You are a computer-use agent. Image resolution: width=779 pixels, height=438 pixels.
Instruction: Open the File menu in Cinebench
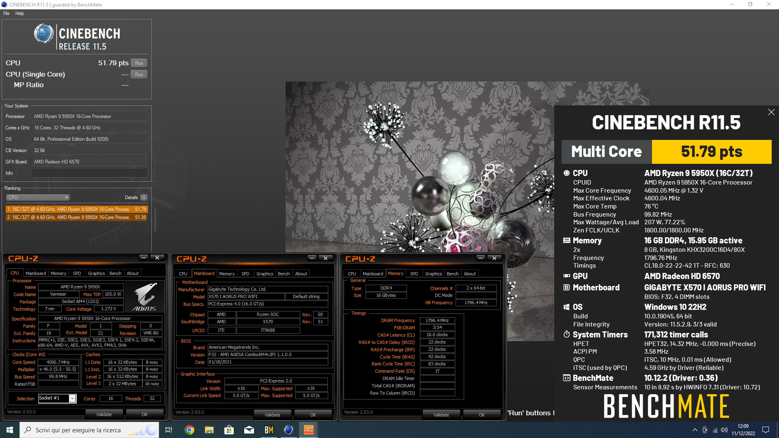pos(6,13)
